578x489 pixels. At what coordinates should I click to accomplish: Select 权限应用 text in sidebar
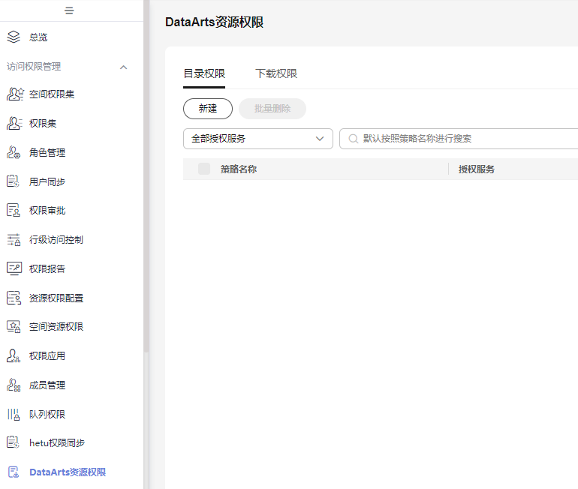point(47,356)
